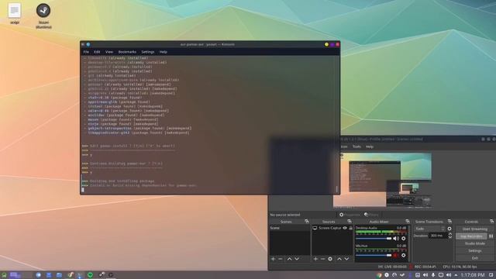Viewport: 496px width, 279px height.
Task: Toggle the Screen Capture source lock
Action: pos(350,228)
